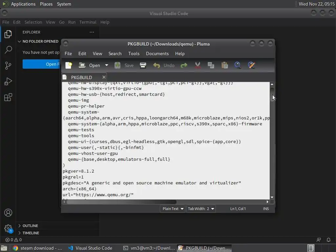336x252 pixels.
Task: Open the Places menu in top panel
Action: (x=46, y=4)
